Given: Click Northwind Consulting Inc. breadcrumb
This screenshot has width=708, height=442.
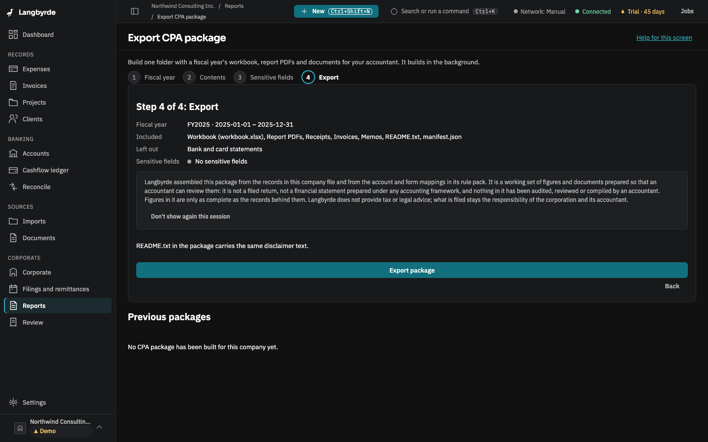Looking at the screenshot, I should click(x=183, y=6).
